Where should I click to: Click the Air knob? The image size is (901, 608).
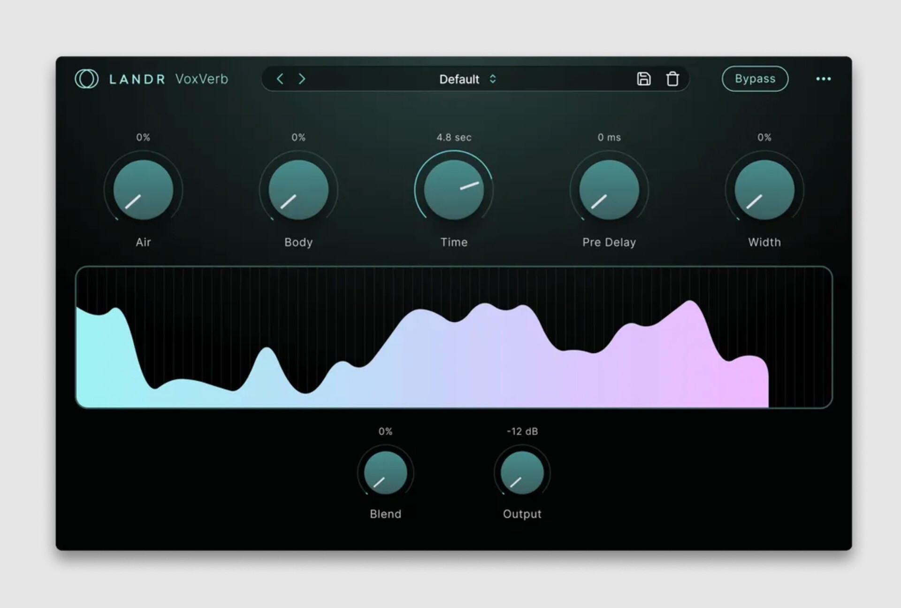[143, 190]
